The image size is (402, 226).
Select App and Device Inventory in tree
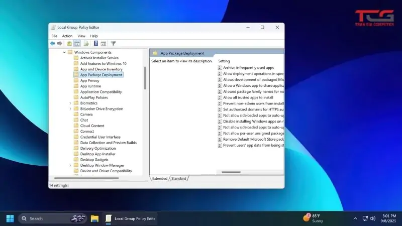(x=102, y=69)
